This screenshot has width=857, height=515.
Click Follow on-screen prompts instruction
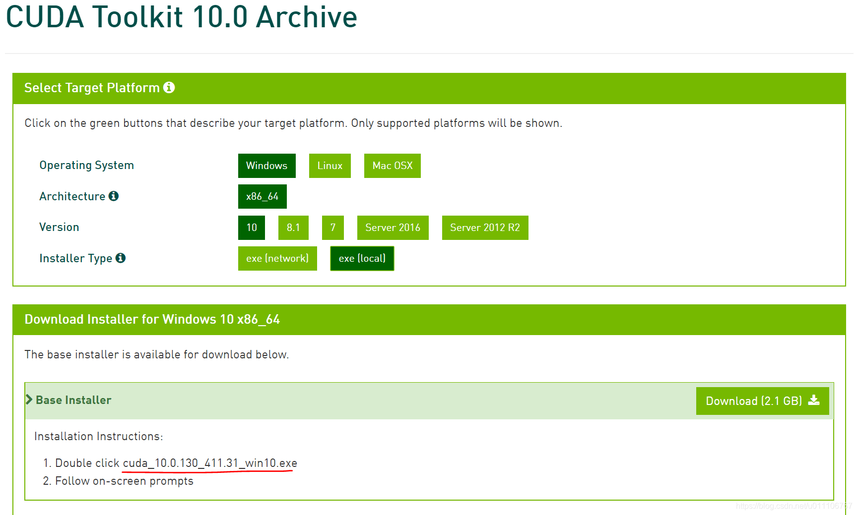coord(124,481)
